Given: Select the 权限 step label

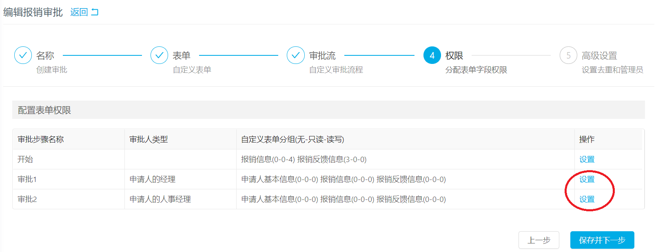Looking at the screenshot, I should [454, 55].
